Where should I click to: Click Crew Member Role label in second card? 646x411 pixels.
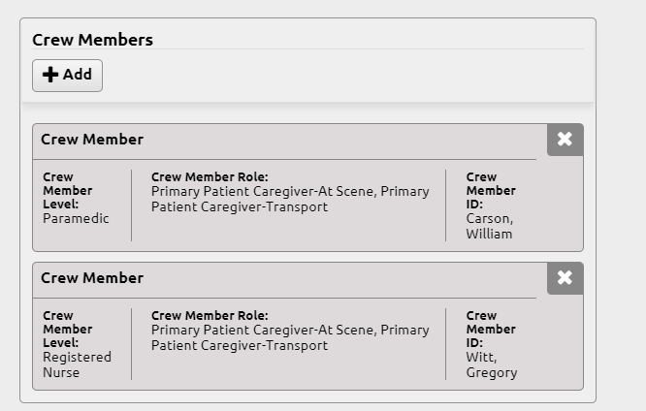pyautogui.click(x=210, y=315)
